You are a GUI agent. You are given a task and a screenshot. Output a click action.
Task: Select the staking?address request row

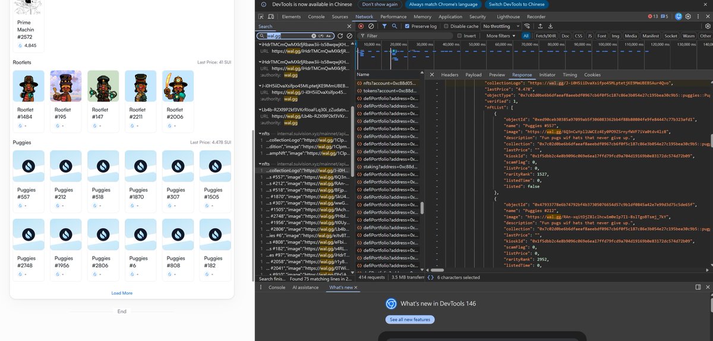pyautogui.click(x=388, y=167)
